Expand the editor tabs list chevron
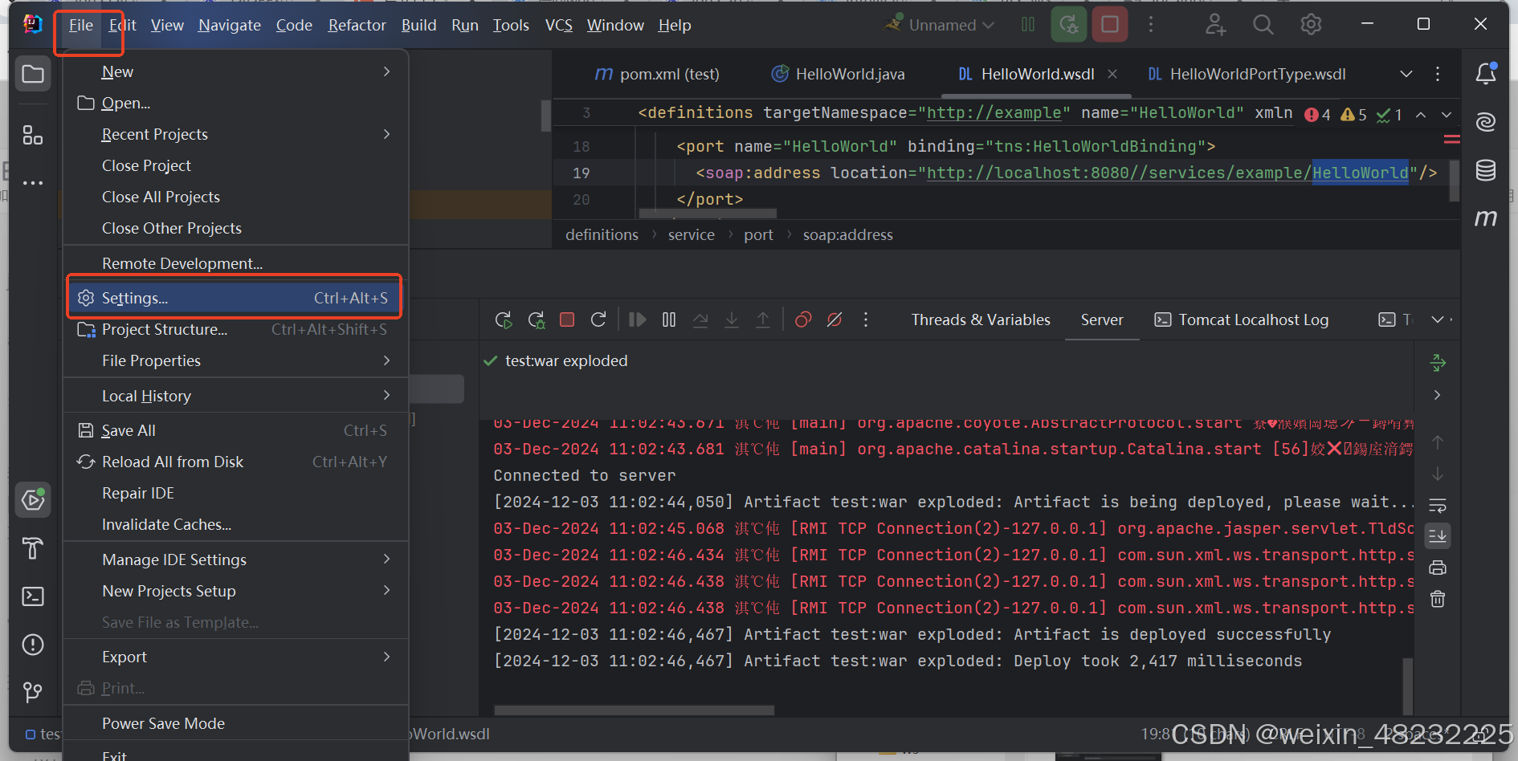Screen dimensions: 1518x761 click(x=1406, y=74)
